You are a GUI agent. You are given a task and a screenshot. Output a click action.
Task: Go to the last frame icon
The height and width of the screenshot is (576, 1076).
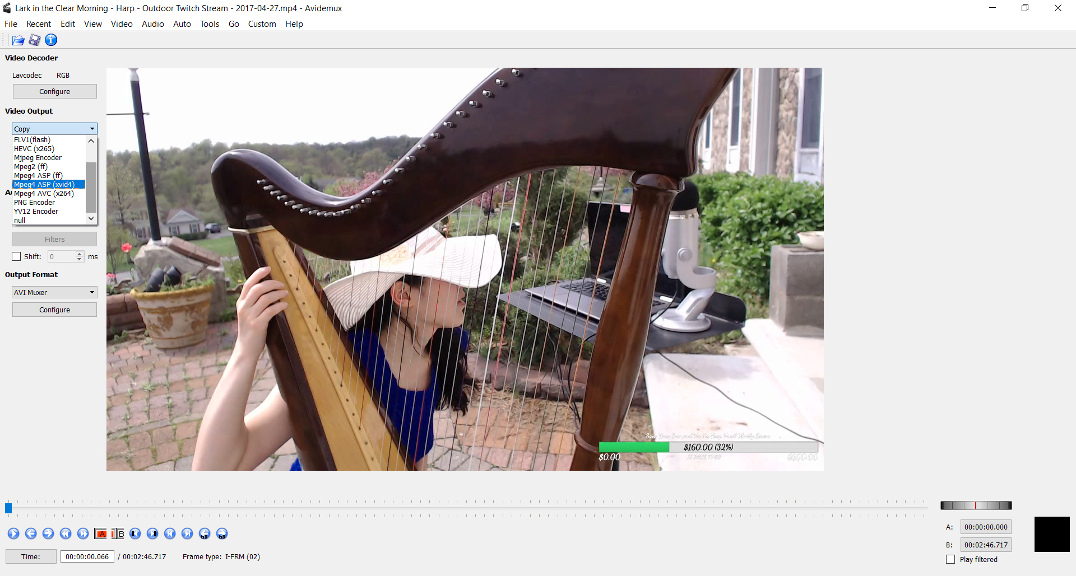point(187,533)
